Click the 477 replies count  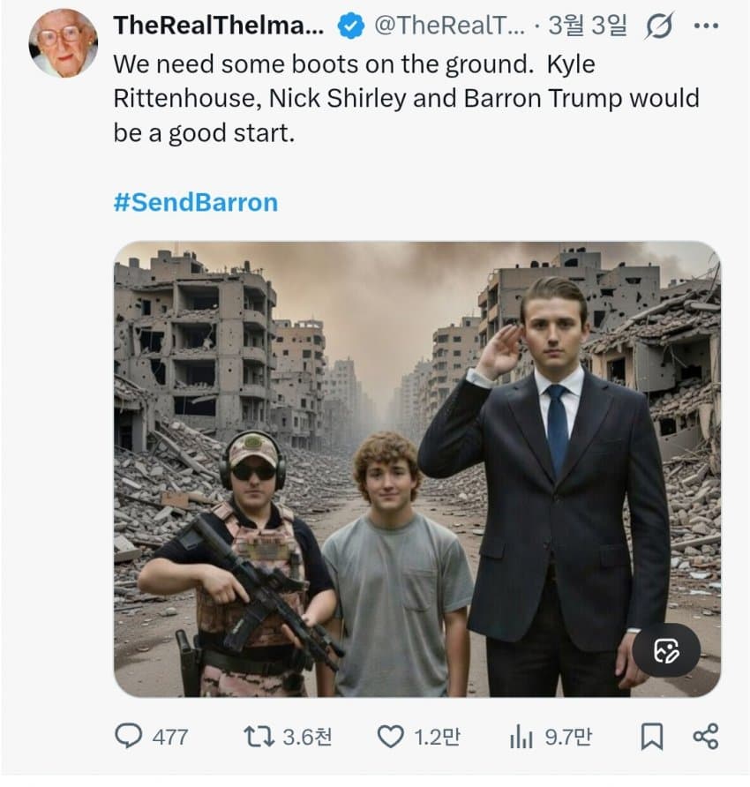click(x=170, y=737)
